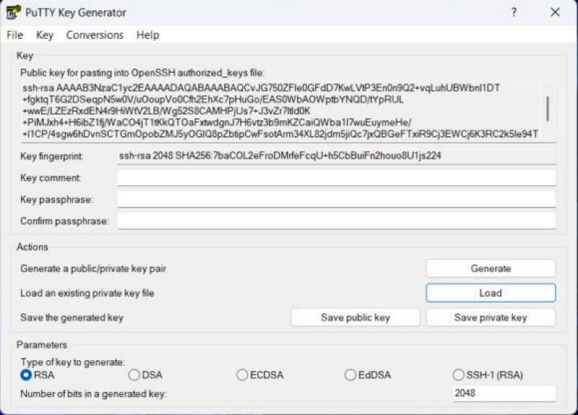Screen dimensions: 578x415
Task: Open the Key menu
Action: point(45,35)
